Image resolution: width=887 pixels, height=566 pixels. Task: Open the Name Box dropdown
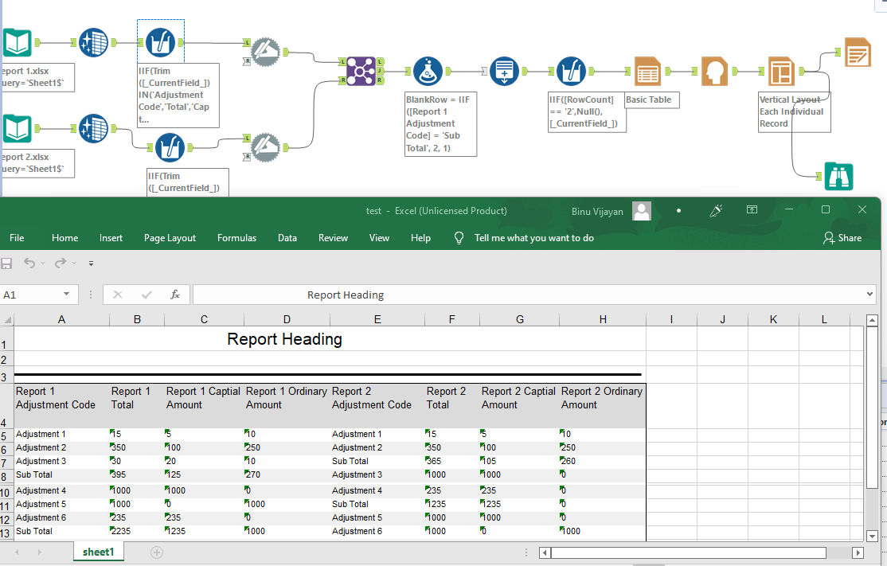coord(65,295)
